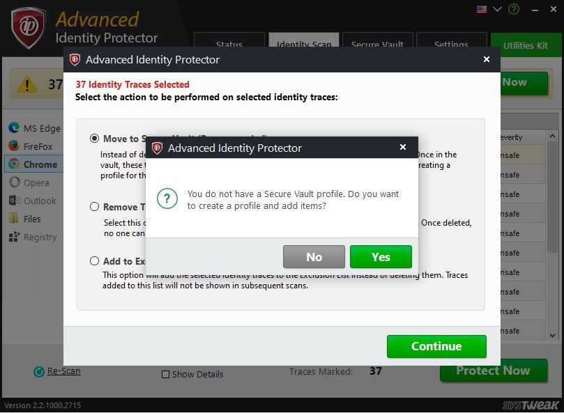Choose the Add to Exclusion radio option
The image size is (564, 413).
(94, 261)
